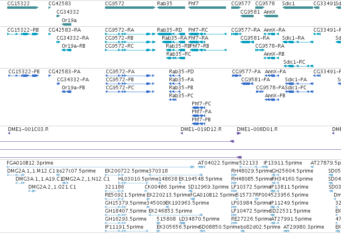Click the CG15322 gene label

pos(18,4)
